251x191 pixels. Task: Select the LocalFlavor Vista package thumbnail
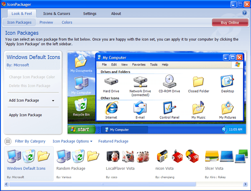[128, 164]
